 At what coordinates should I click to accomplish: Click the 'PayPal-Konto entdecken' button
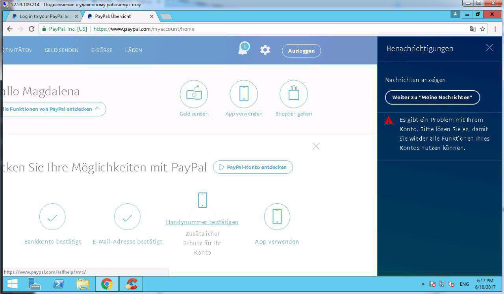click(x=253, y=167)
